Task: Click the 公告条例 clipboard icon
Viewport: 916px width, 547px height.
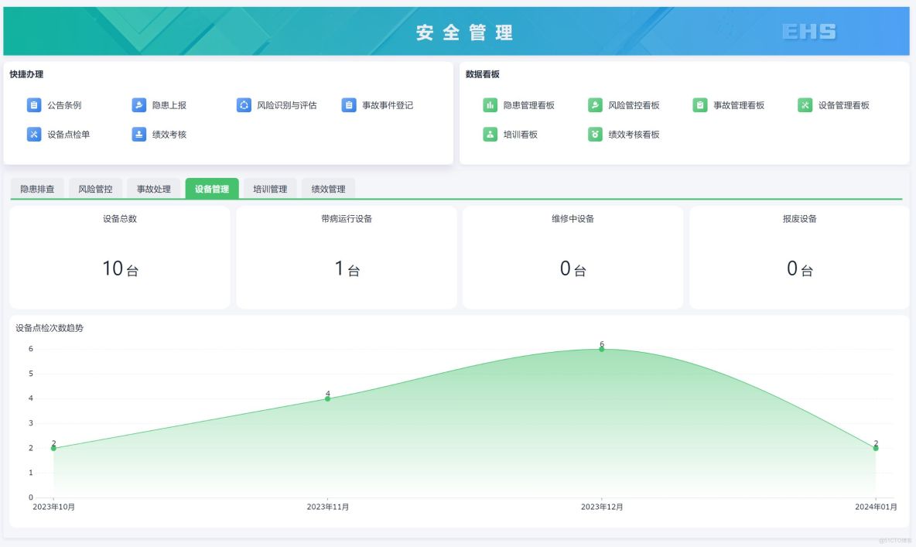Action: [33, 104]
